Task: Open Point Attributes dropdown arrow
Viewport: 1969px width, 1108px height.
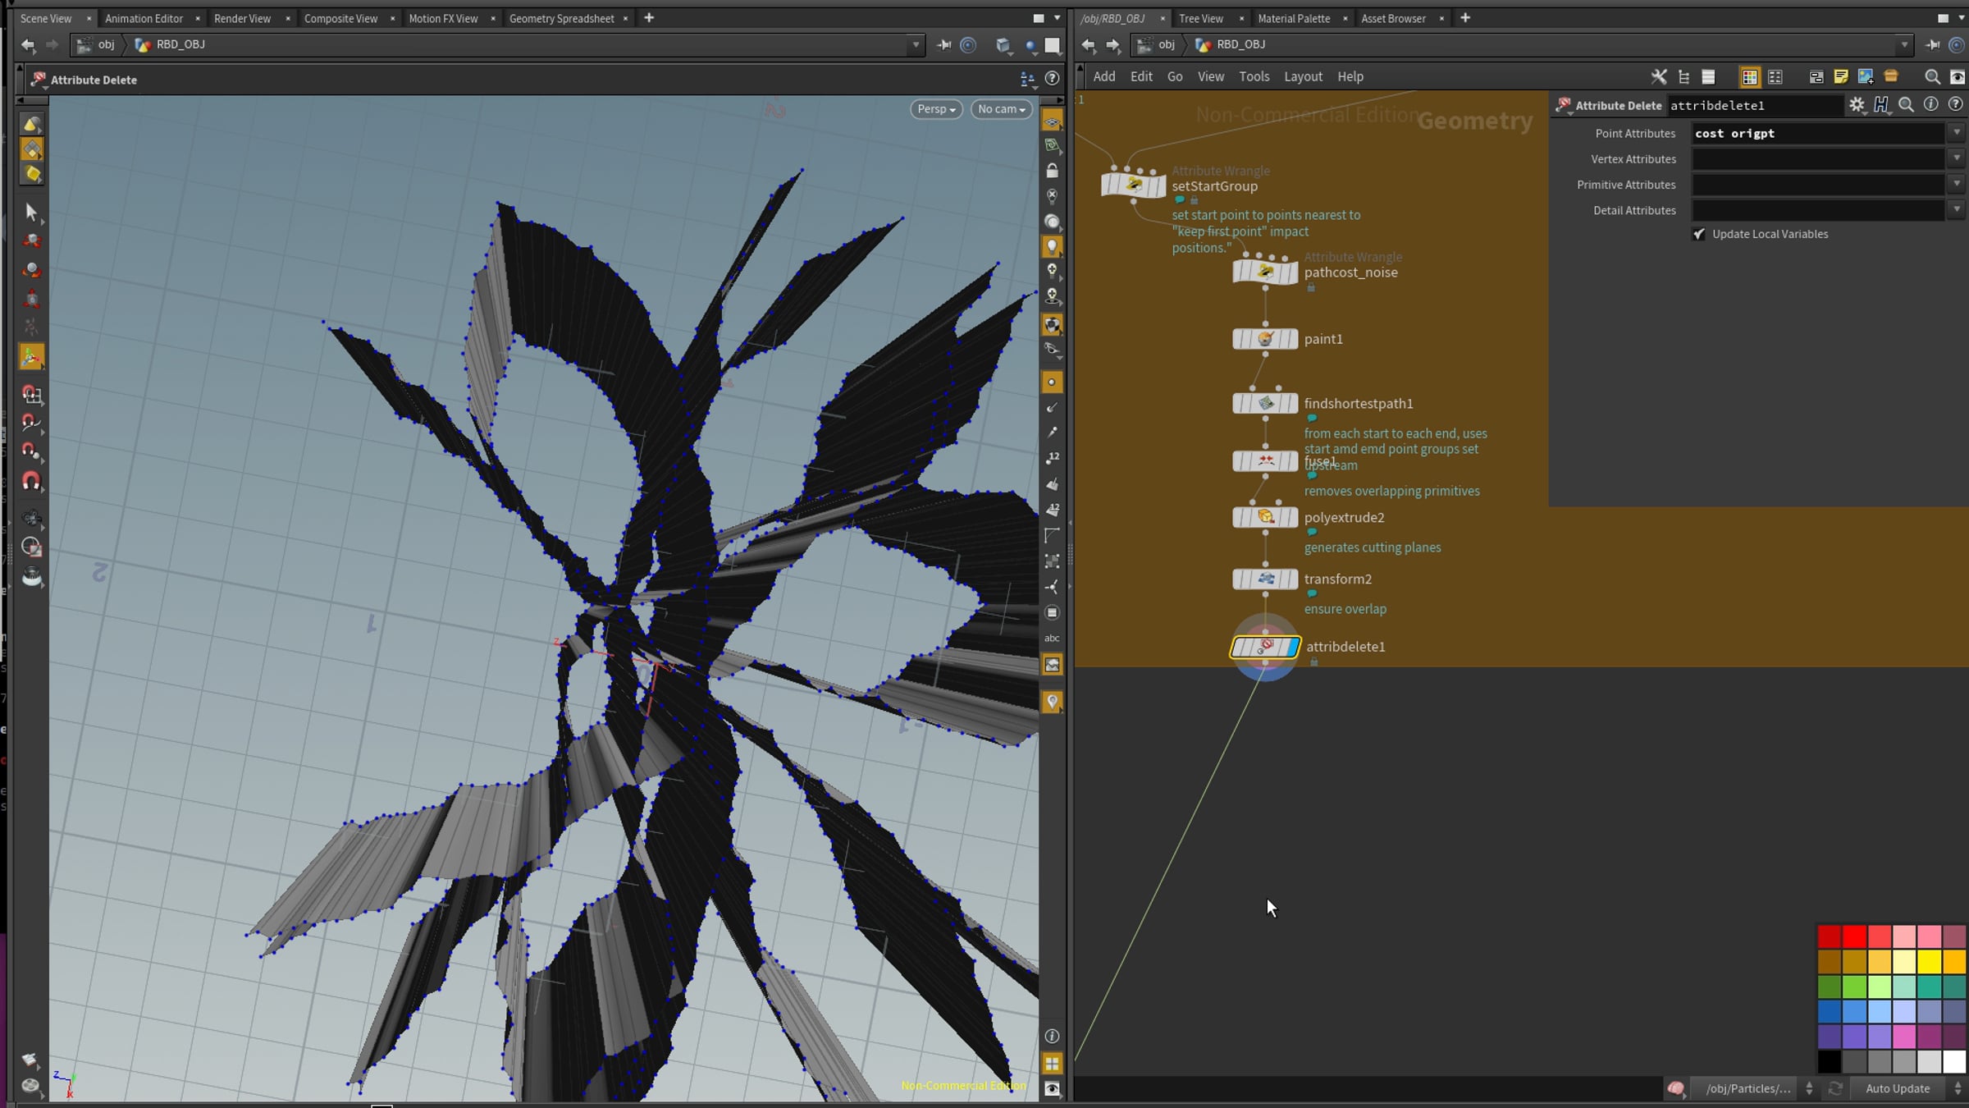Action: [1957, 133]
